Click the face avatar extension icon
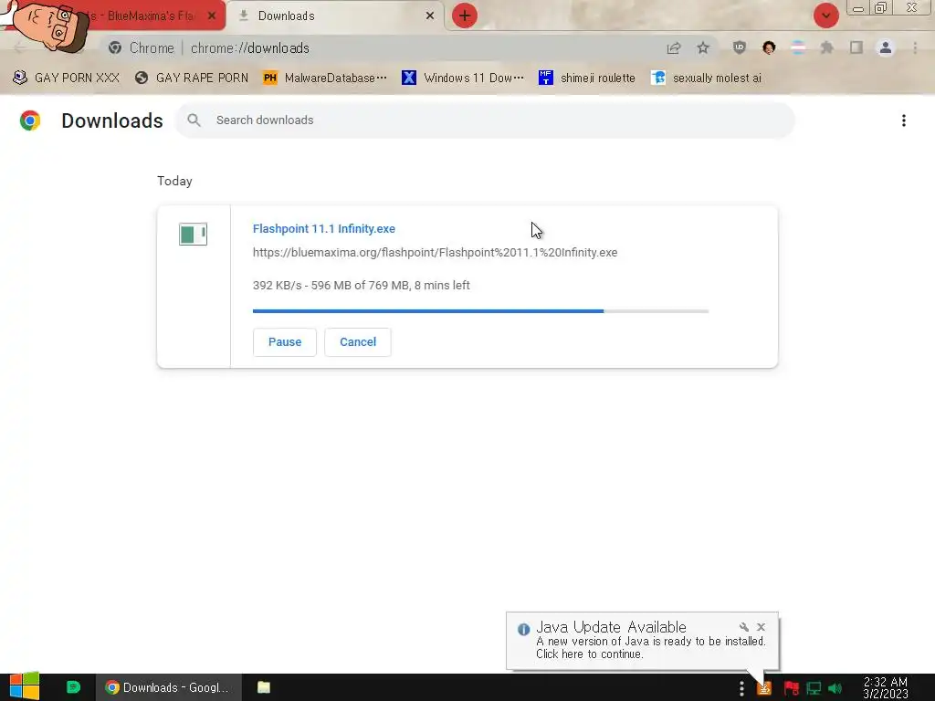Screen dimensions: 935x701 (x=769, y=47)
